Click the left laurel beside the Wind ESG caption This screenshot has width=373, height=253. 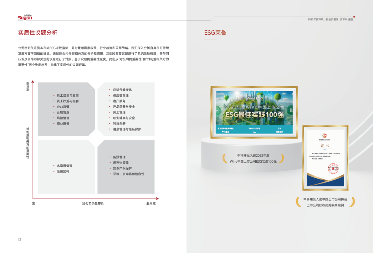(224, 158)
